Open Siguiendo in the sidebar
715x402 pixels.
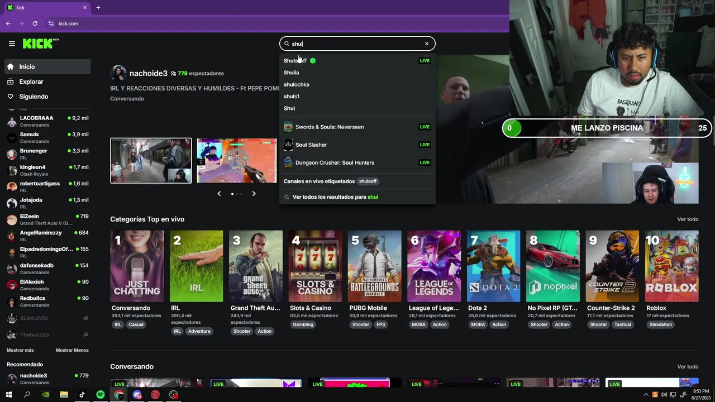pyautogui.click(x=47, y=97)
